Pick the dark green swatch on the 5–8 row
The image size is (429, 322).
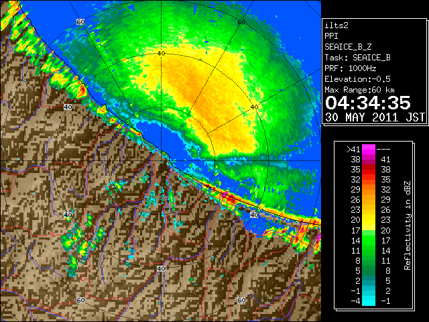[x=369, y=270]
